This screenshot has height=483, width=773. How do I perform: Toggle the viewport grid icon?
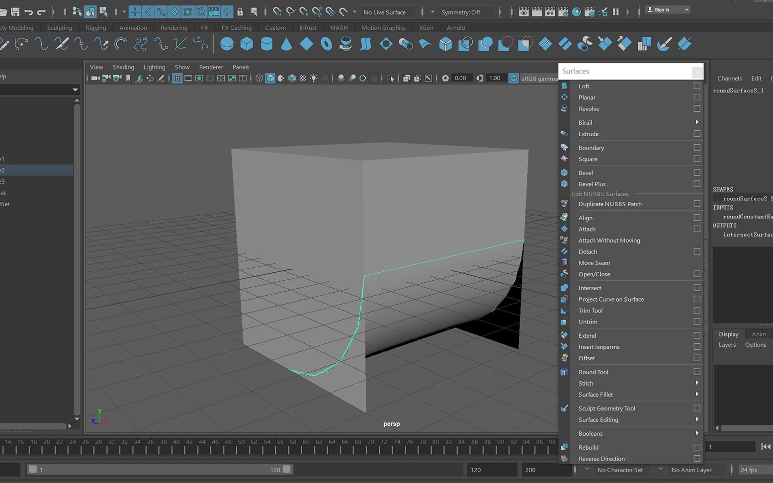177,78
